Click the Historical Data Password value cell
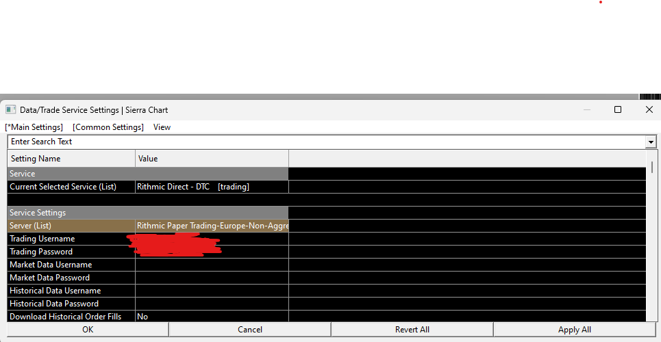Image resolution: width=661 pixels, height=342 pixels. coord(212,304)
